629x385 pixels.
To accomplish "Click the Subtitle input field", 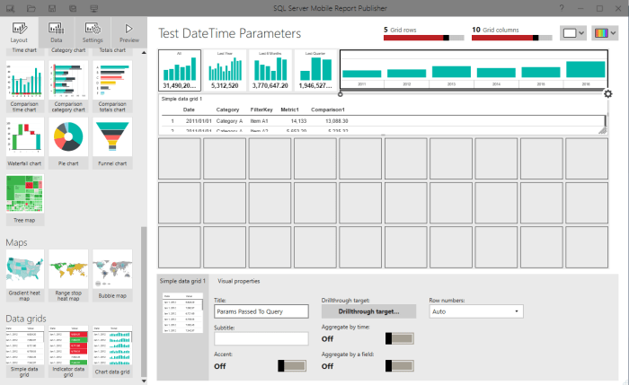I will pos(261,338).
